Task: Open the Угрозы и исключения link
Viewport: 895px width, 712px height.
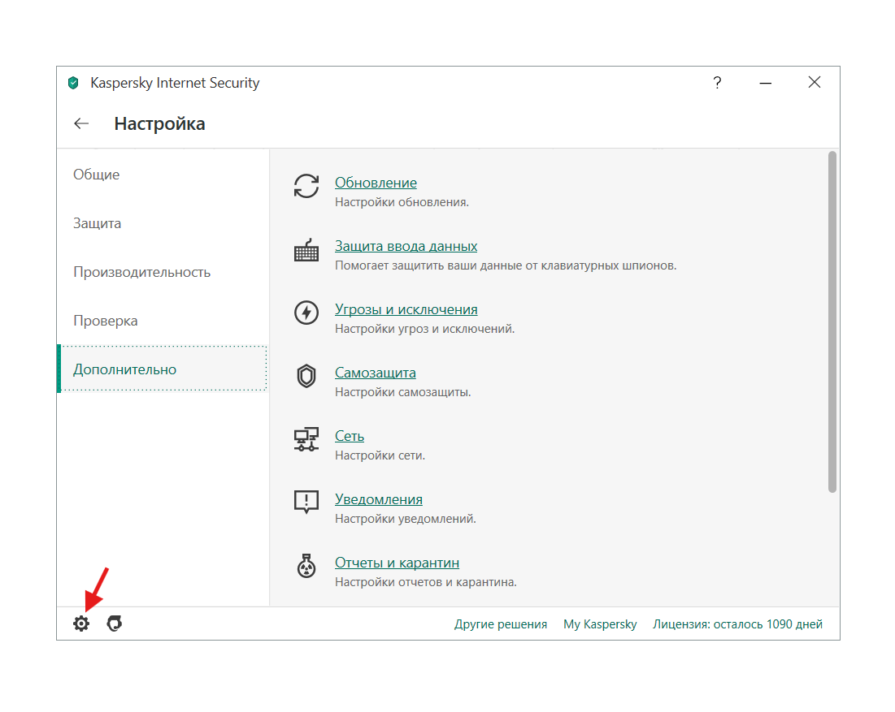Action: tap(406, 309)
